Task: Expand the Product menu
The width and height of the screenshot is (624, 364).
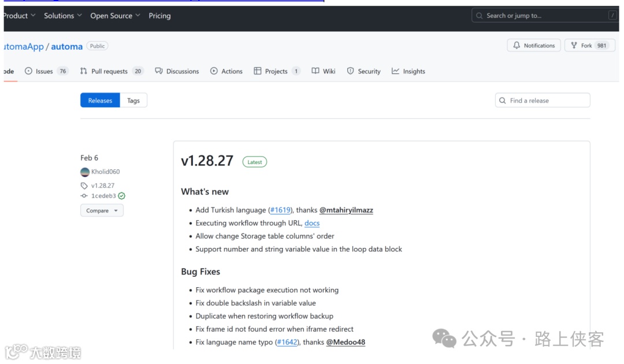Action: click(19, 16)
